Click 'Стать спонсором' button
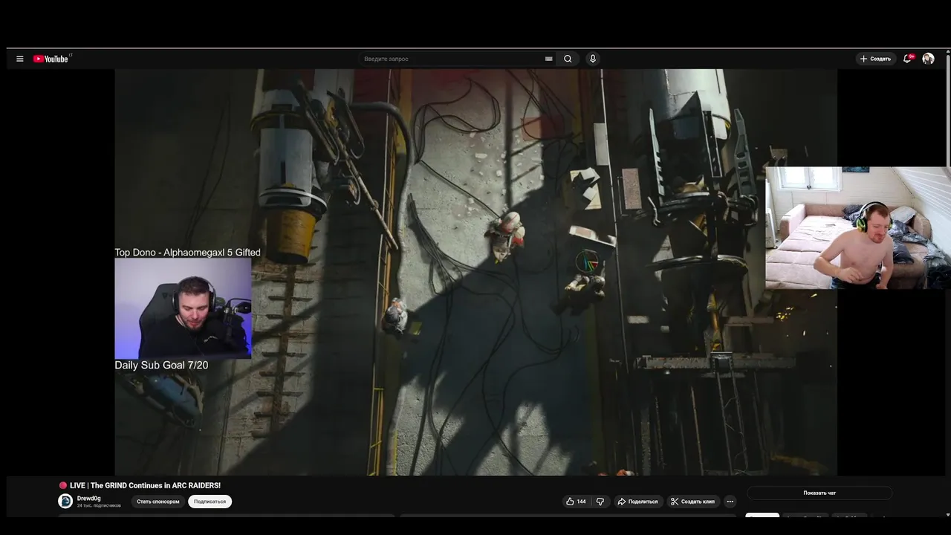Screen dimensions: 951x535 click(x=158, y=502)
